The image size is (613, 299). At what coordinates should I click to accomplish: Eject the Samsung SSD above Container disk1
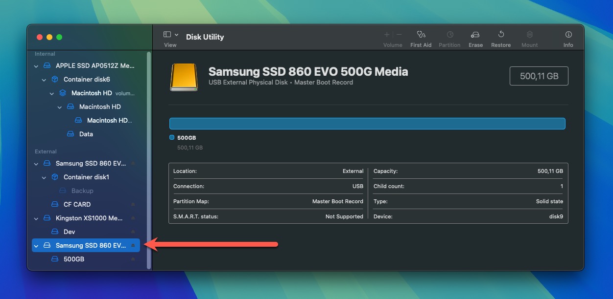click(x=133, y=163)
